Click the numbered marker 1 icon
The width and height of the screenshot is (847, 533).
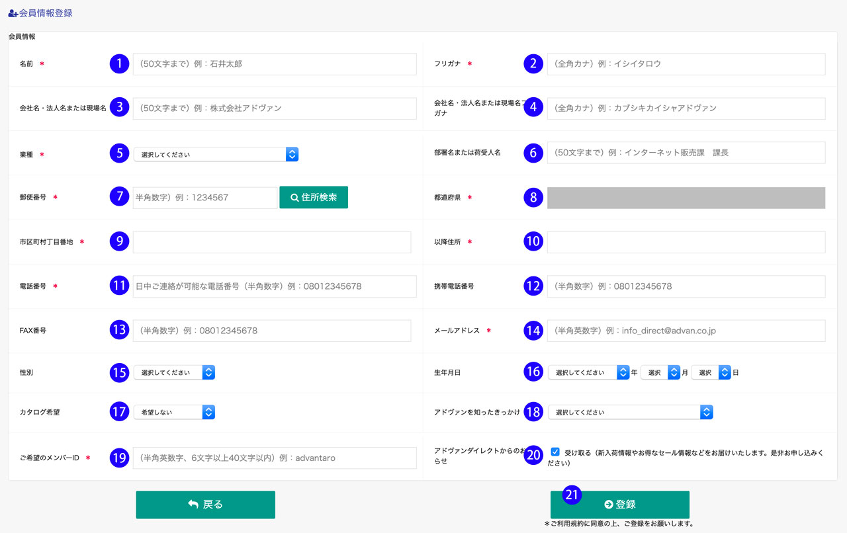tap(119, 63)
